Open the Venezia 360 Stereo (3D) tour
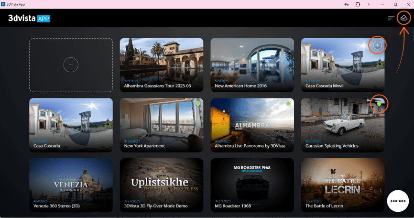Screen dimensions: 414x218 pos(71,185)
